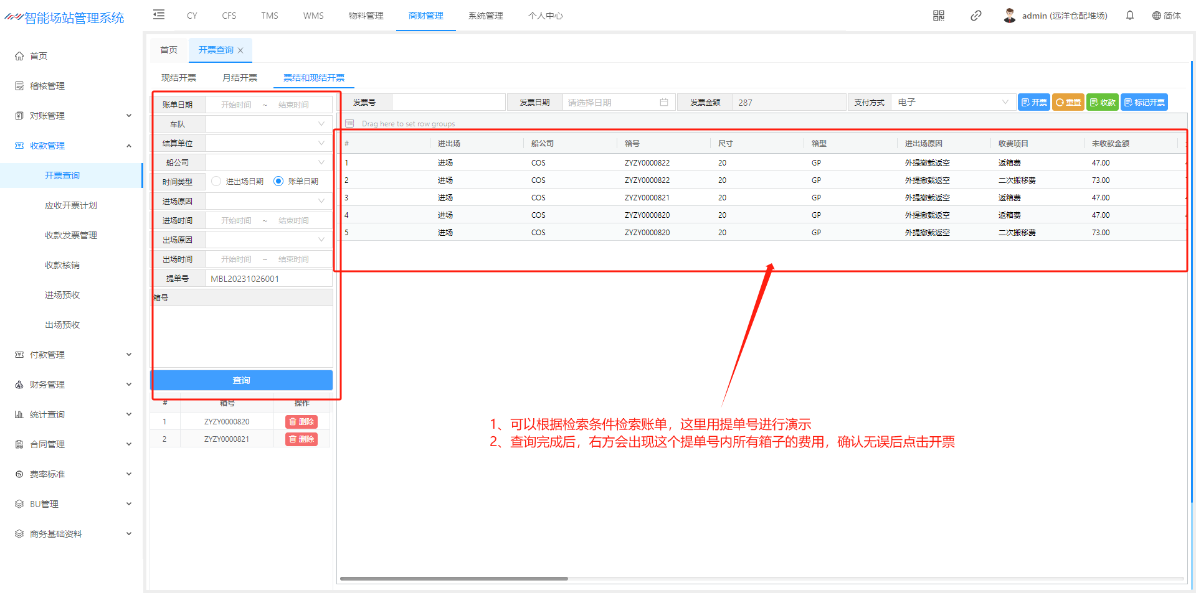Select the 进出场日期 radio button

click(x=216, y=181)
